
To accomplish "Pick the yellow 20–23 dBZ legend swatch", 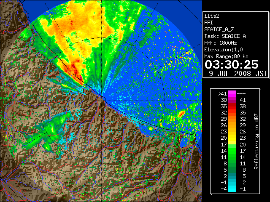I will [232, 138].
